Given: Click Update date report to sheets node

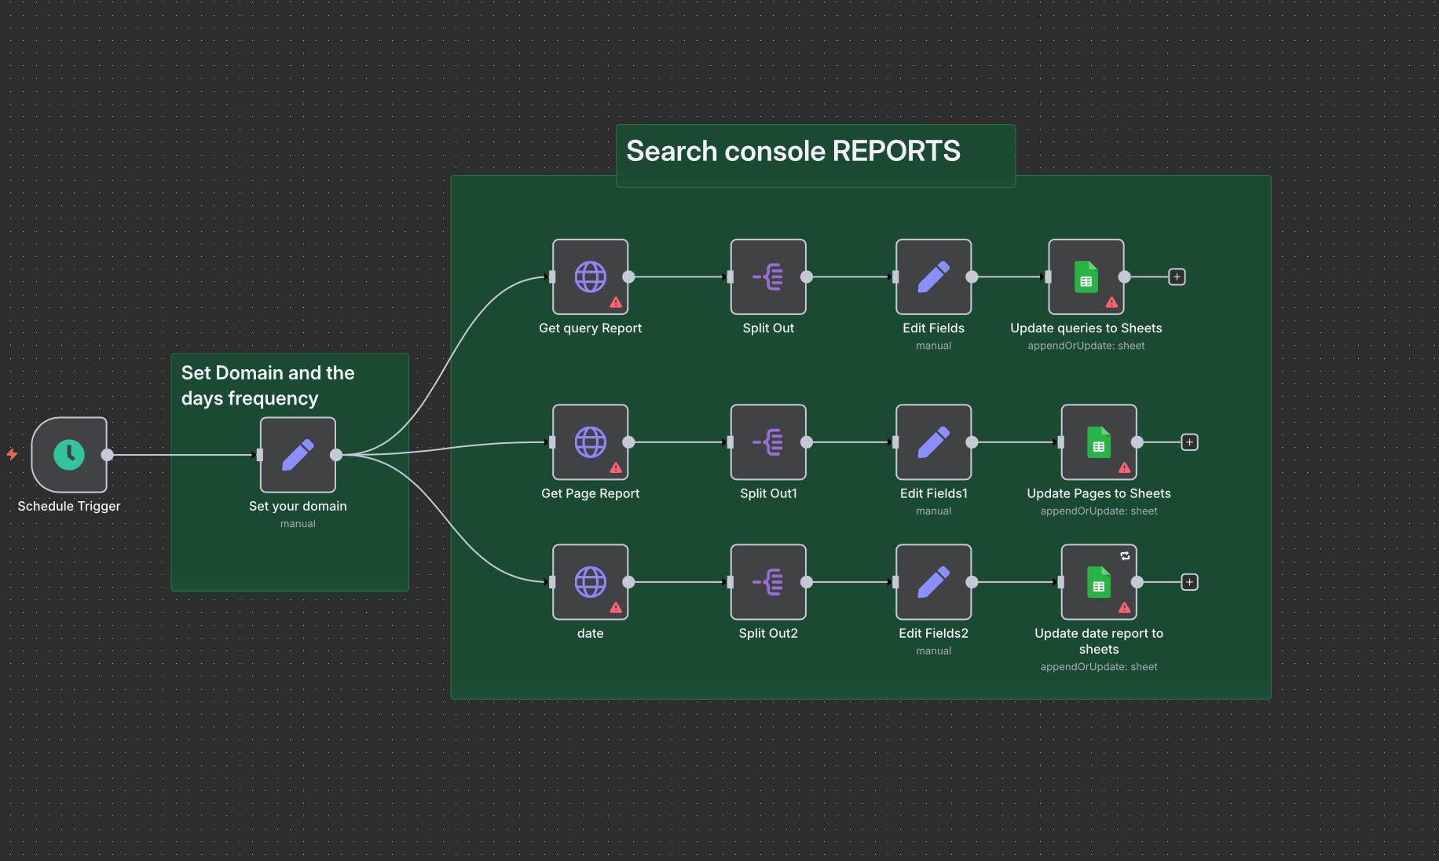Looking at the screenshot, I should [1098, 582].
